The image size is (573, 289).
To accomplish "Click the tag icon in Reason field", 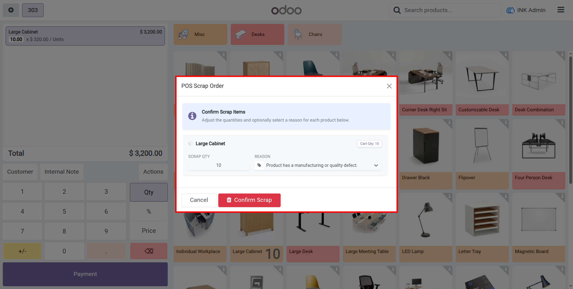I will pos(259,165).
